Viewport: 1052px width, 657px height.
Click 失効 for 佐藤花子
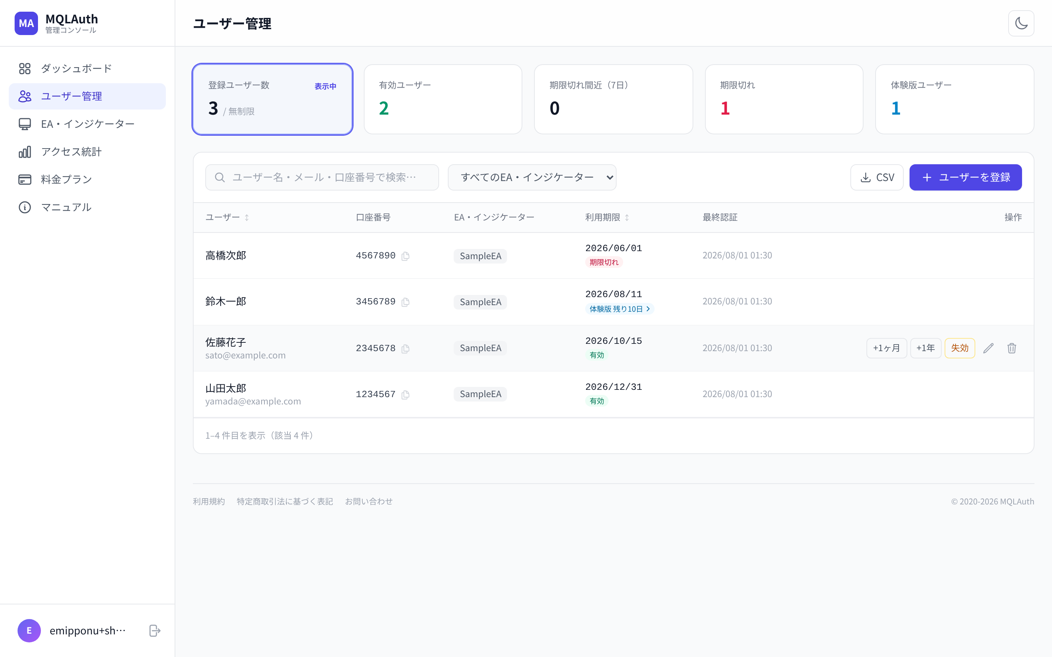pyautogui.click(x=960, y=348)
